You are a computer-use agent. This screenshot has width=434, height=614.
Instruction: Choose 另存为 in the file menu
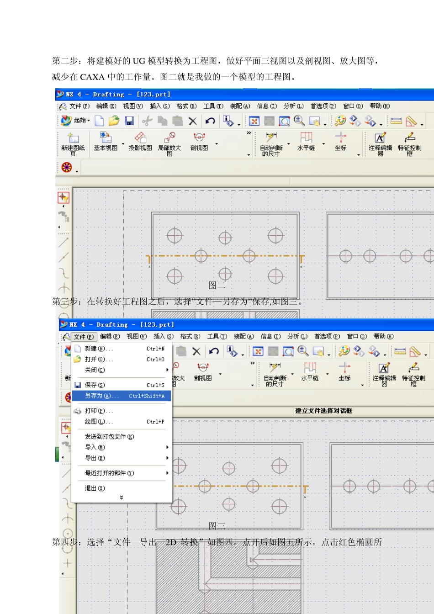click(x=121, y=396)
